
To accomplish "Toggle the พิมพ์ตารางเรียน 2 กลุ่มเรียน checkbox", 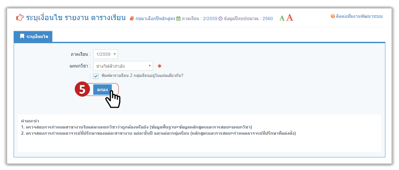I will (96, 76).
